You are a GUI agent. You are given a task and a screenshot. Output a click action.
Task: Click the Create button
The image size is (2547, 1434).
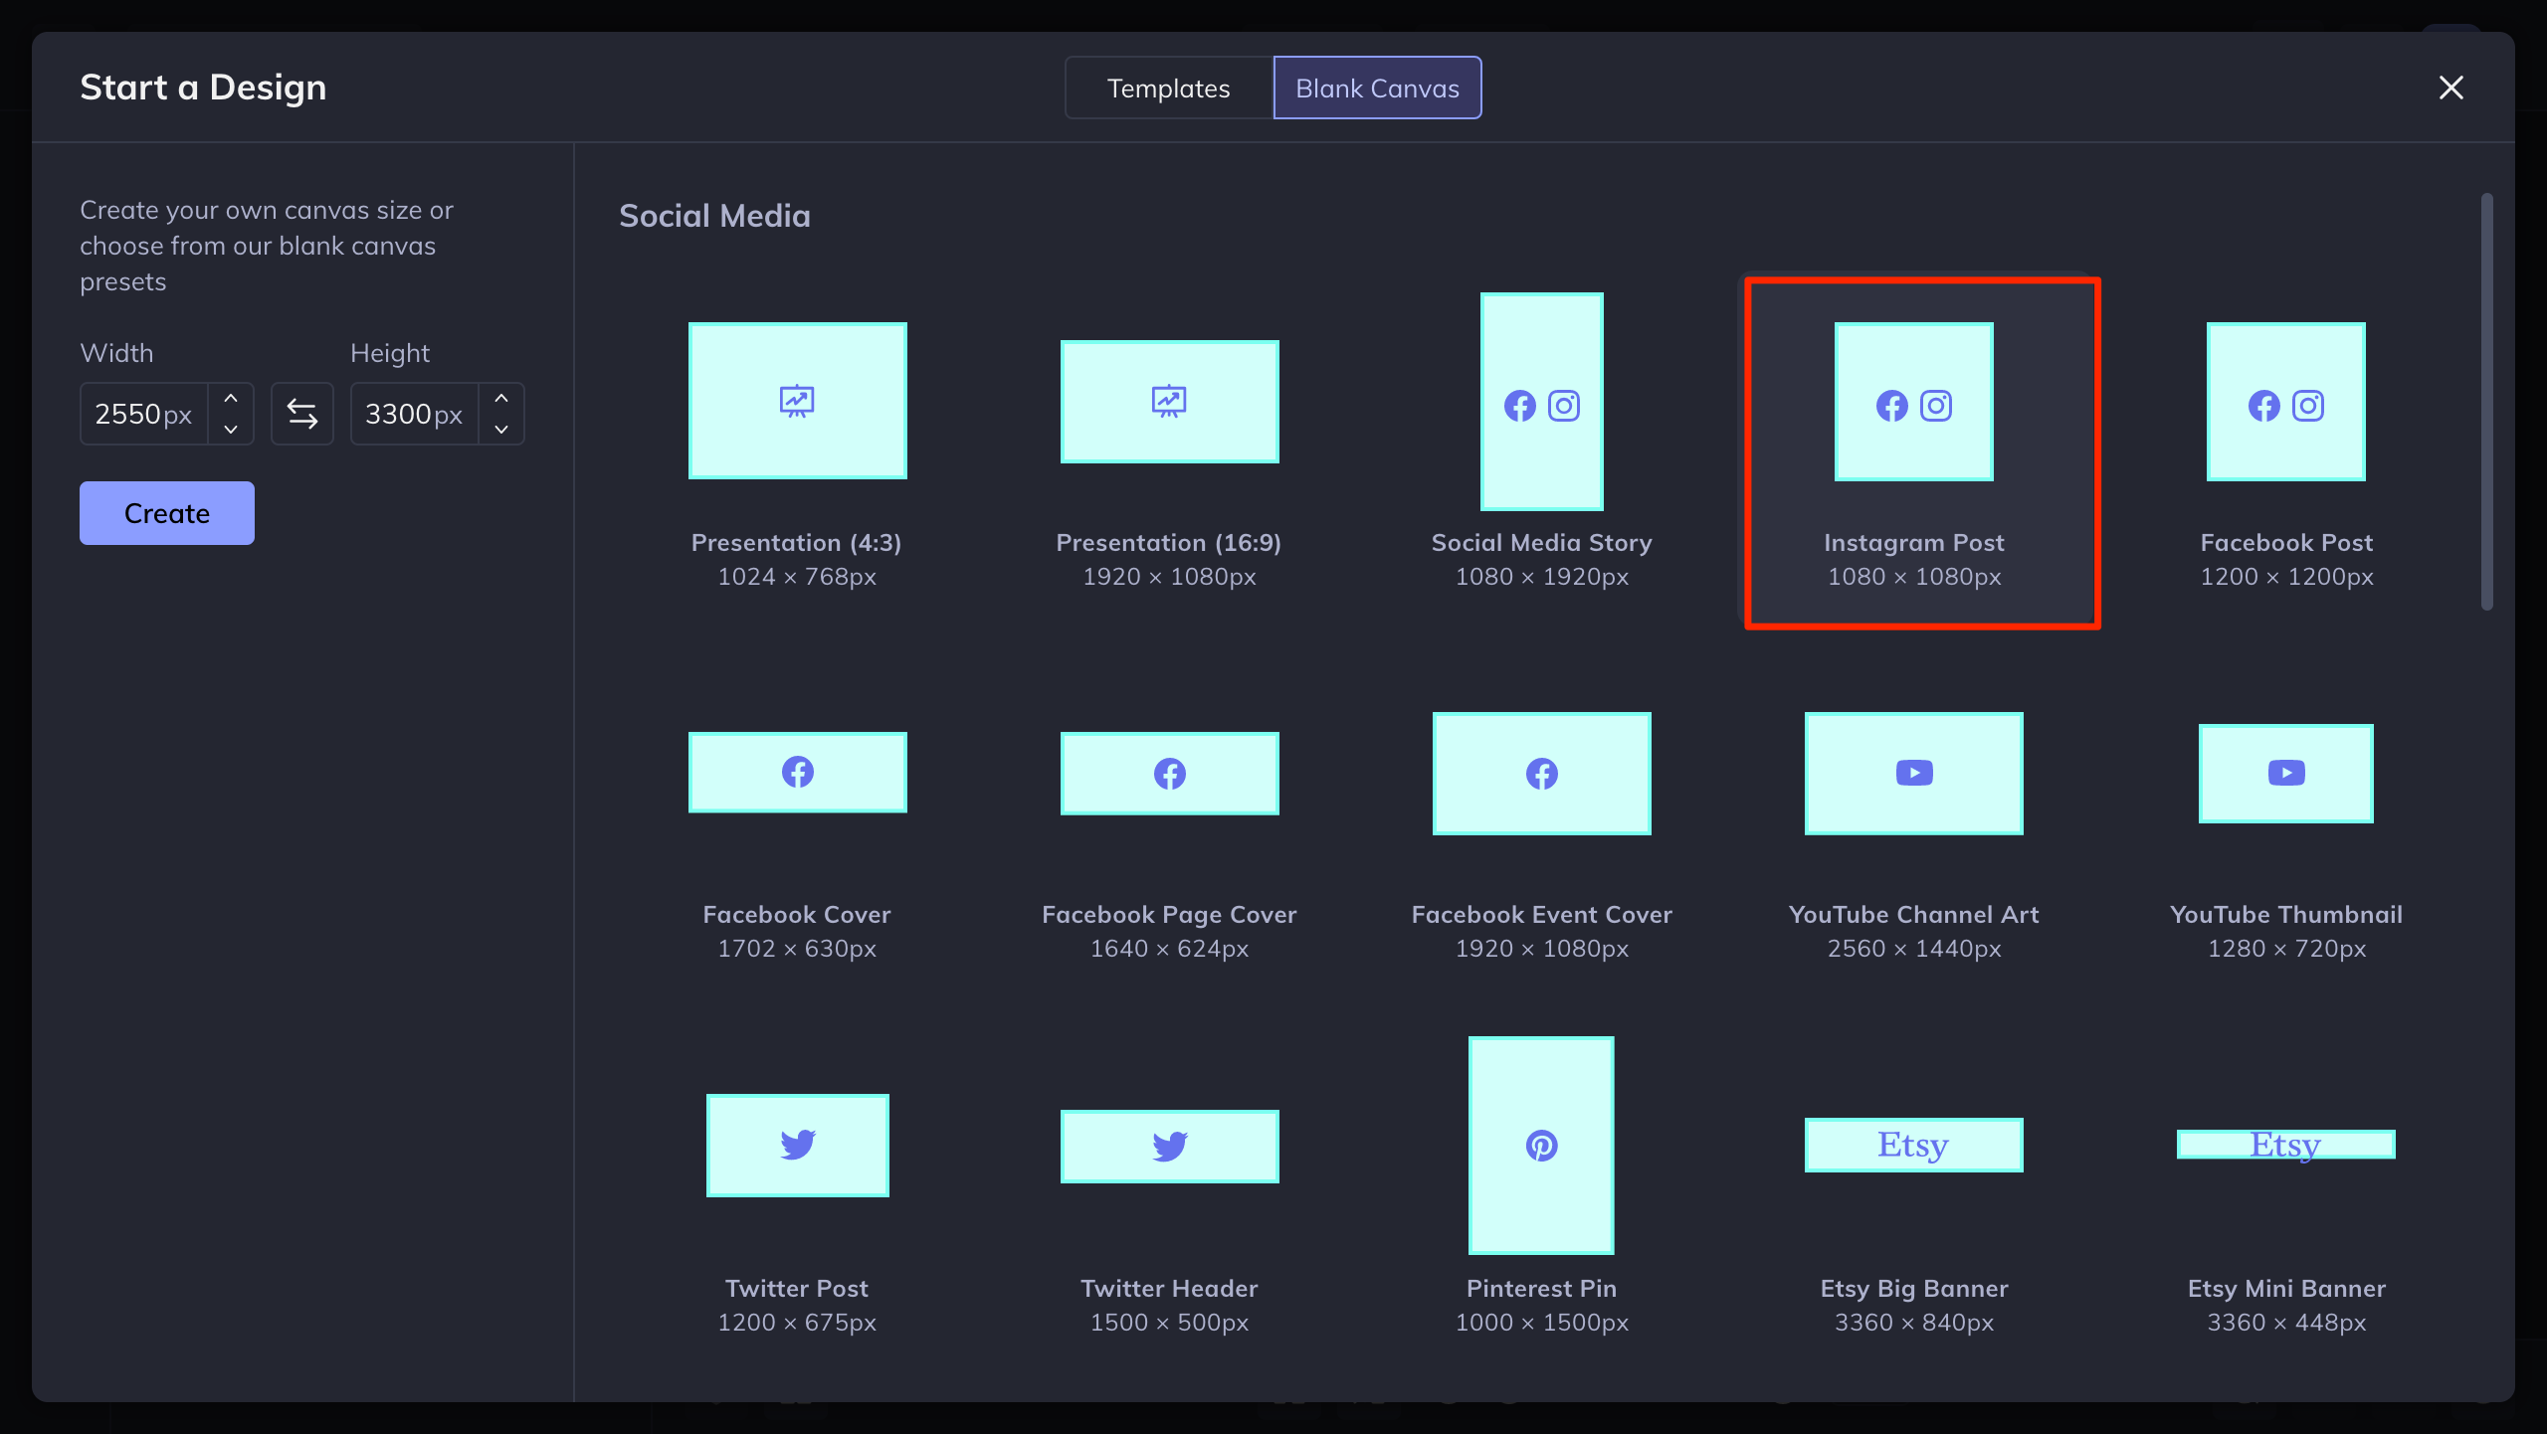[x=166, y=513]
